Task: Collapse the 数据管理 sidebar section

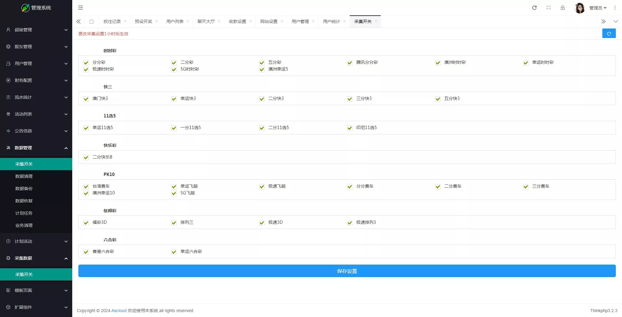Action: (36, 148)
